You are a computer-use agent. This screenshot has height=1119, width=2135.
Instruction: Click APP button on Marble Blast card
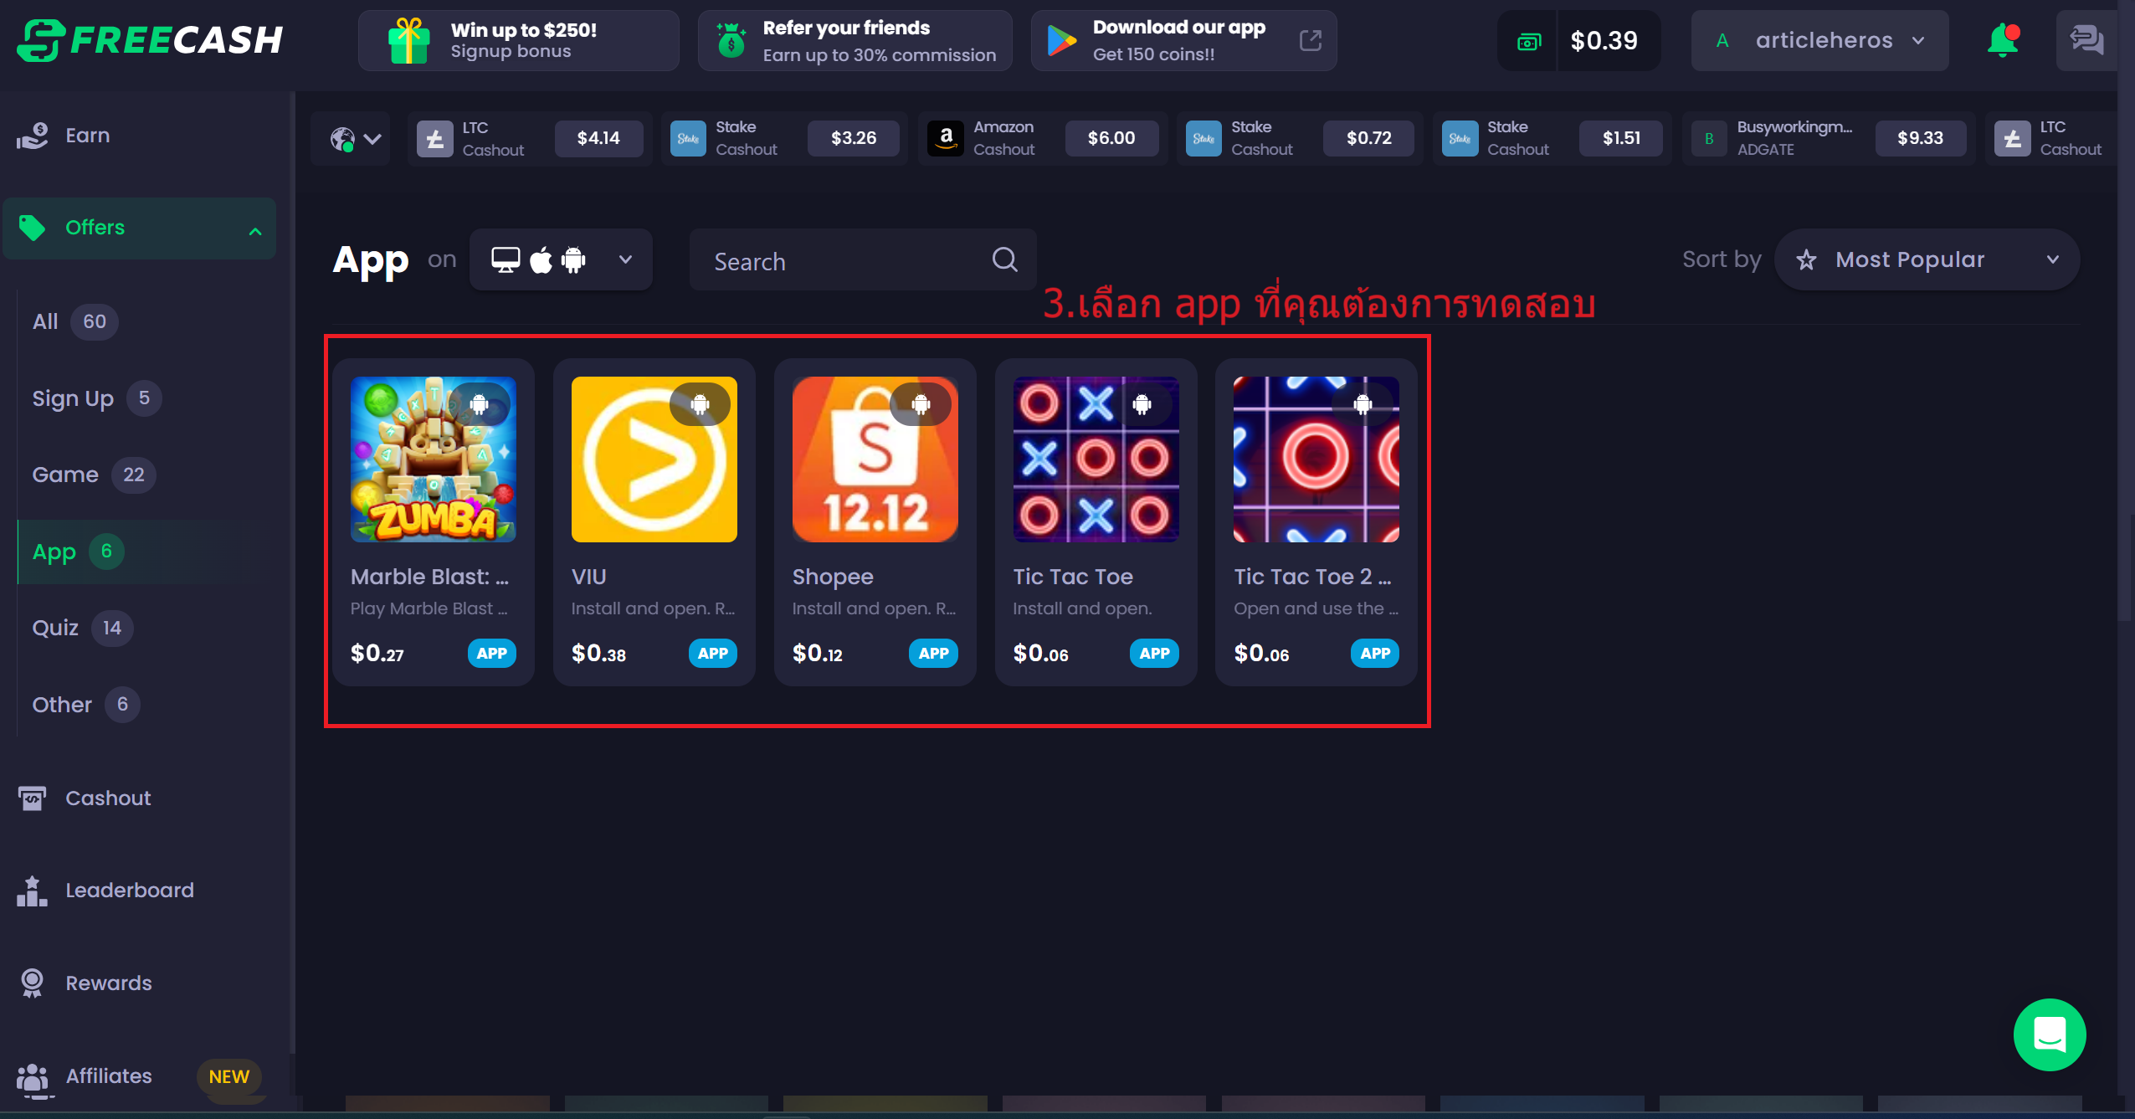click(x=491, y=654)
